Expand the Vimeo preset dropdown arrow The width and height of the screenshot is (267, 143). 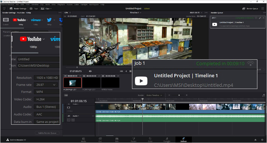[42, 20]
